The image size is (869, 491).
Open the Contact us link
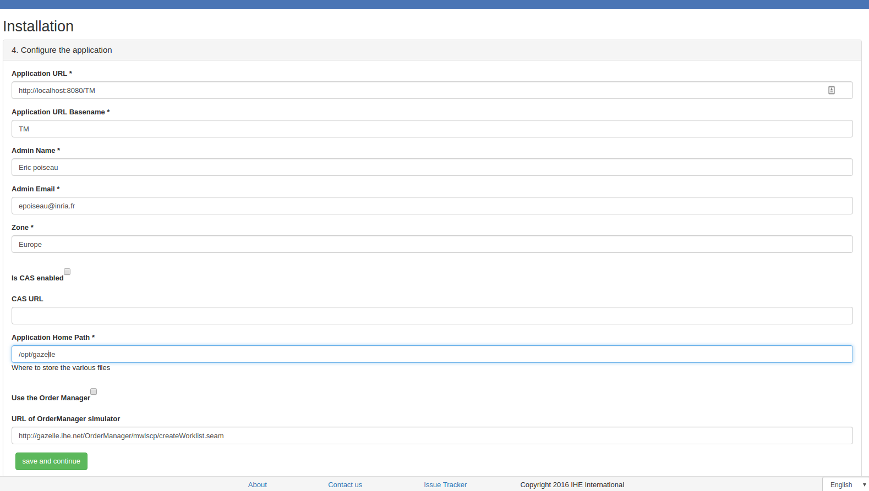[x=345, y=484]
